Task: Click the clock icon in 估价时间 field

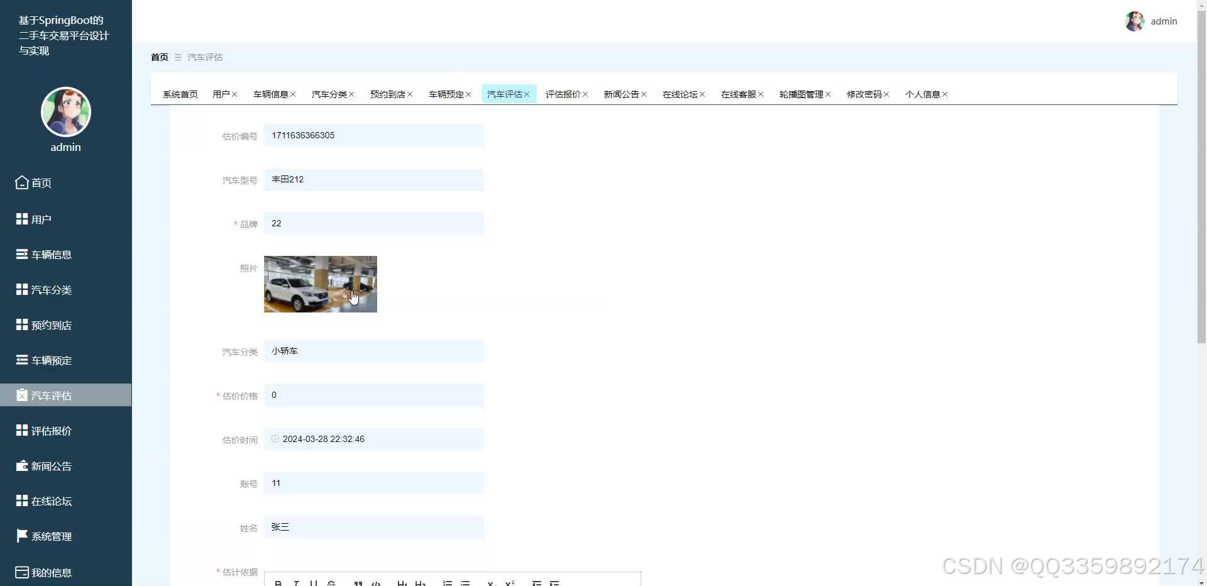Action: [275, 439]
